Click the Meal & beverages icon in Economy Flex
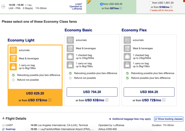The image size is (185, 131). coord(127,48)
